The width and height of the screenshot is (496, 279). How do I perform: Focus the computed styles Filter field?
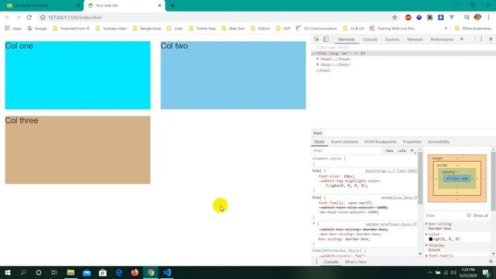point(444,215)
